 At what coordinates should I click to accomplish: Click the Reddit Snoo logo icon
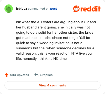coord(76,9)
